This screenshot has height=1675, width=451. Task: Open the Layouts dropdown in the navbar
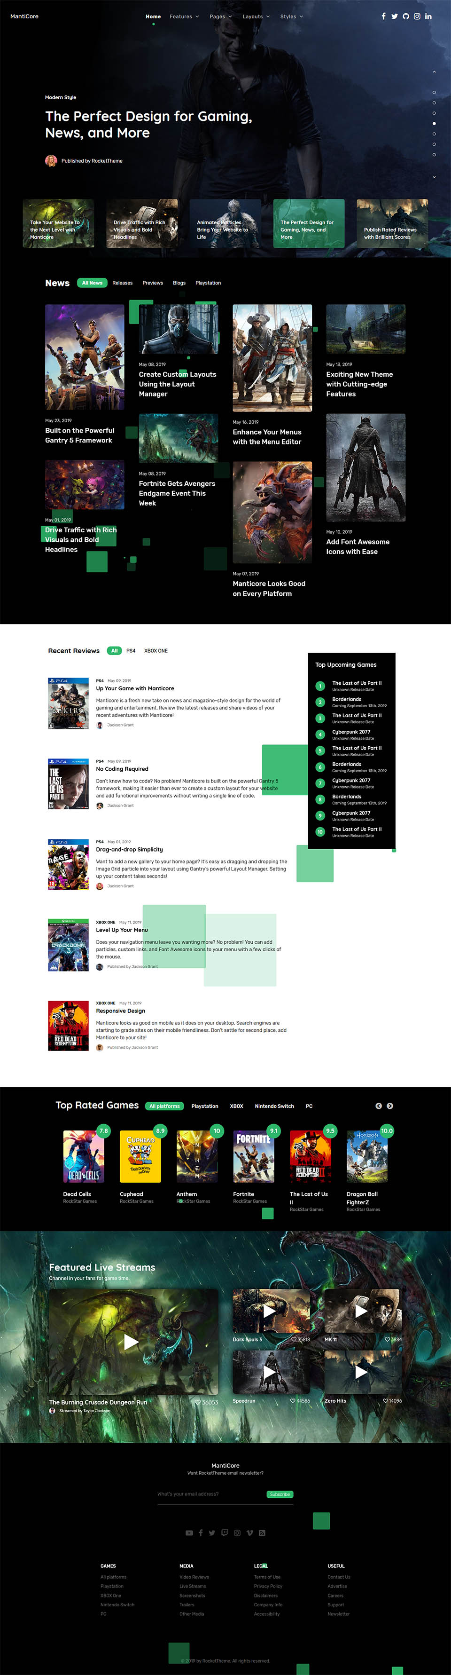click(256, 16)
